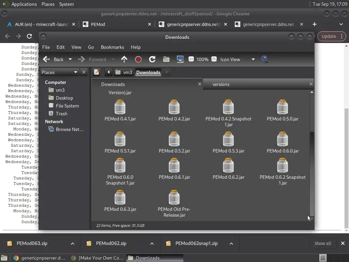Close the Downloads tab
This screenshot has width=349, height=262.
[x=200, y=84]
